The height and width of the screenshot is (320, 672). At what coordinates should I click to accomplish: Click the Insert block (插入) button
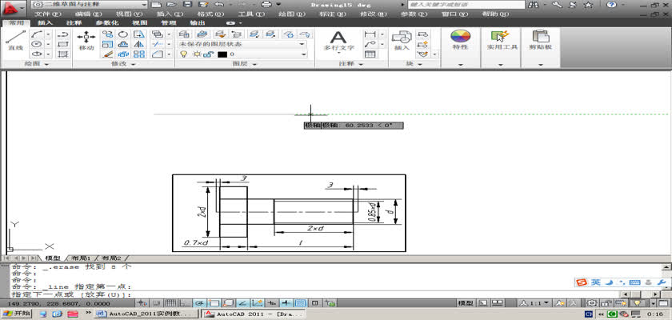(402, 41)
